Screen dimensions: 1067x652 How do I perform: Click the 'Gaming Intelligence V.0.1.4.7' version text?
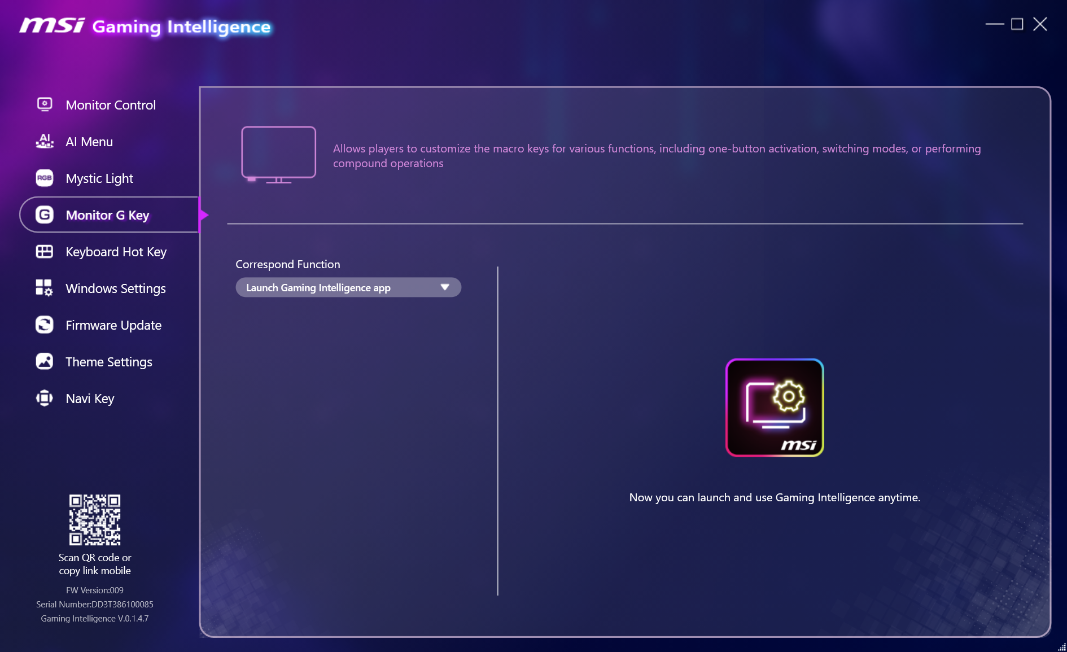pos(95,618)
